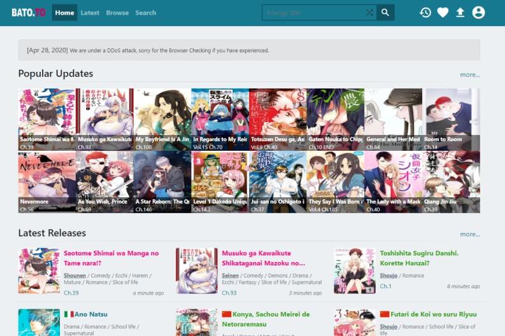This screenshot has height=336, width=505.
Task: Open The Lady with a Mask tile
Action: click(394, 182)
